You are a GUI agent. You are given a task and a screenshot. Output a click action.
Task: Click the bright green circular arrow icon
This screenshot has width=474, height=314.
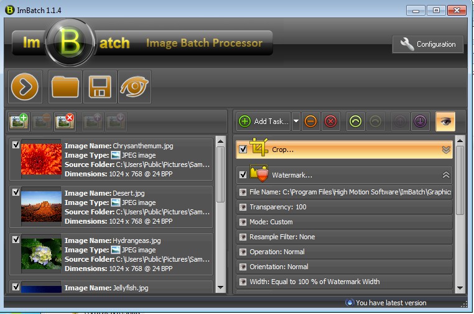coord(356,121)
